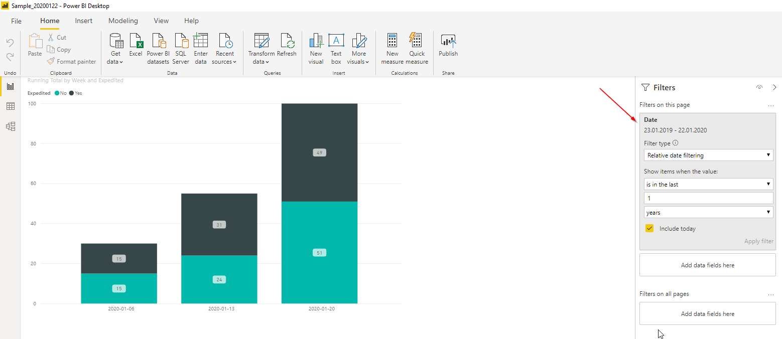
Task: Switch to the View tab
Action: click(x=161, y=21)
